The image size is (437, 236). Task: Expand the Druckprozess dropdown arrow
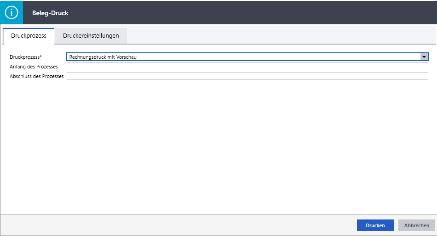424,57
